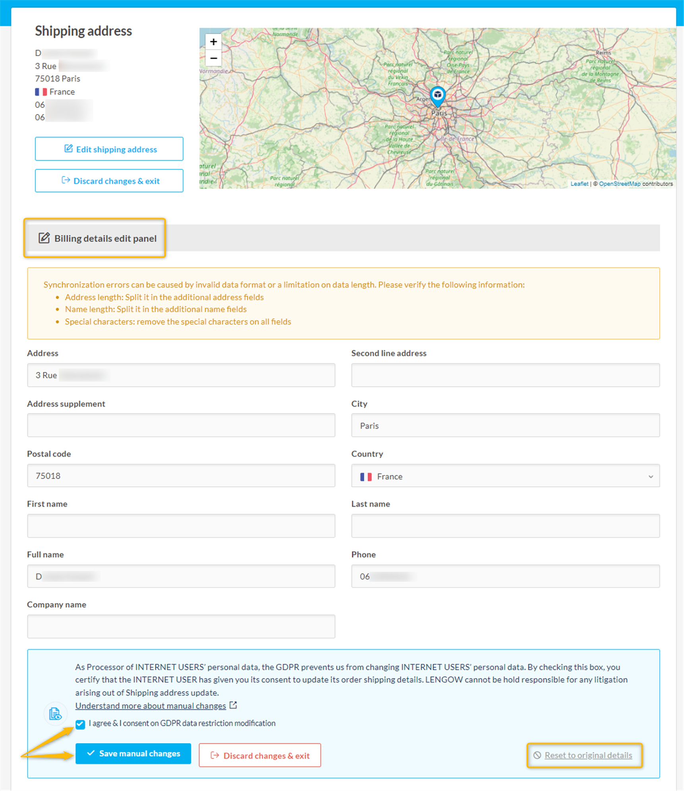Uncheck the GDPR consent checkbox

(80, 724)
